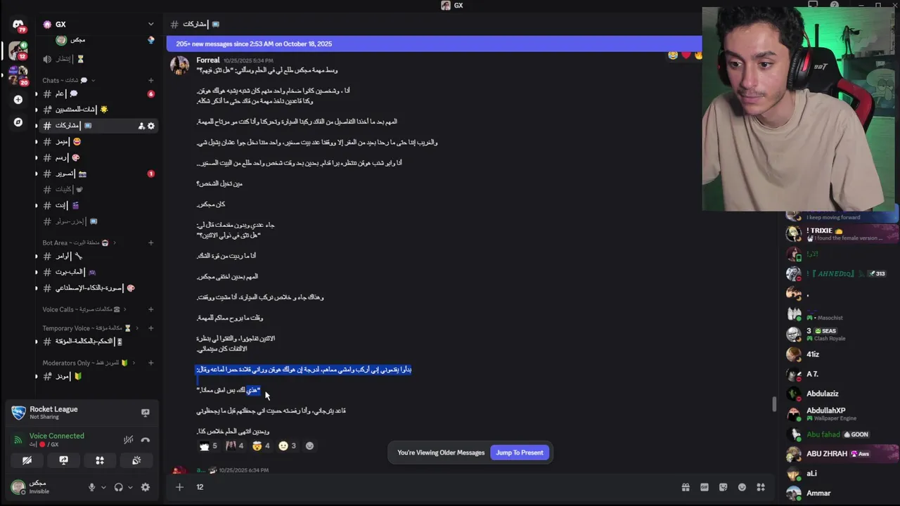Open Discover compass icon in server bar
This screenshot has height=506, width=900.
click(x=18, y=122)
